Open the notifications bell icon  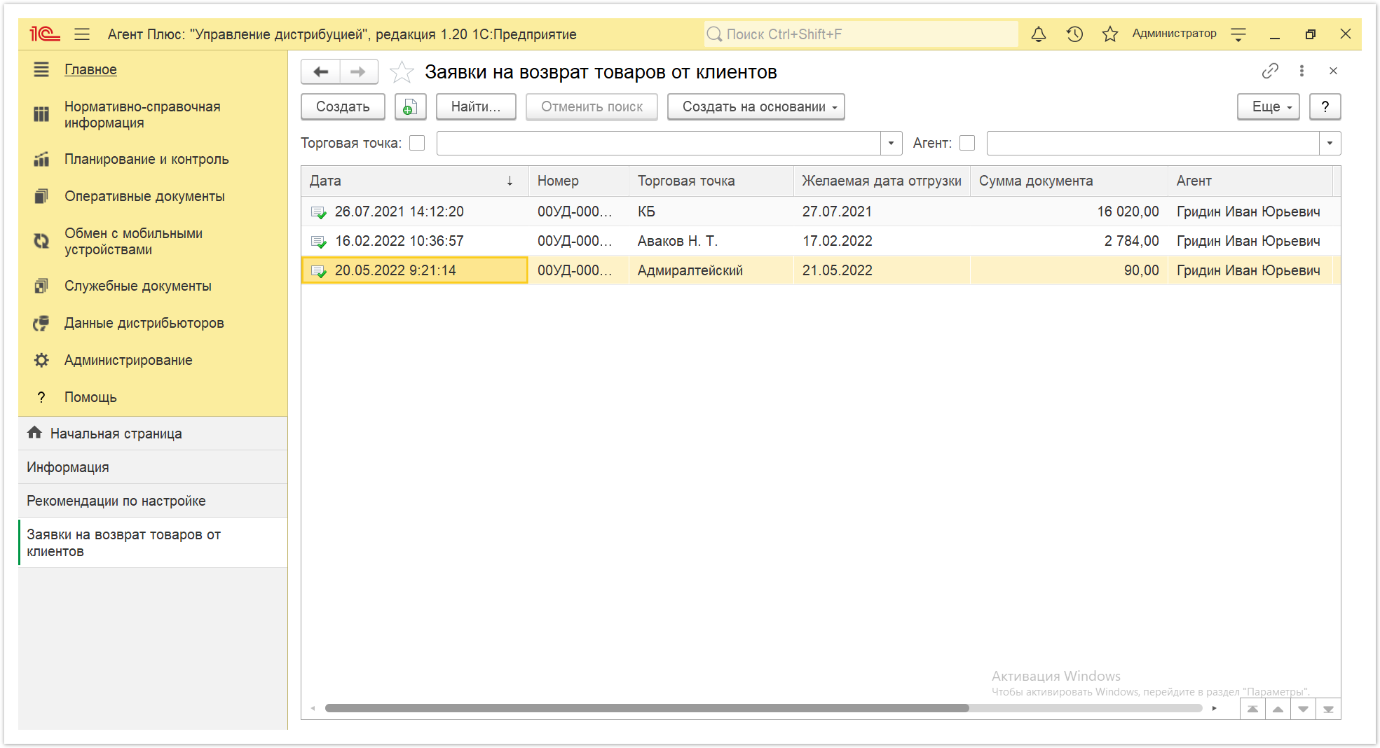1039,34
